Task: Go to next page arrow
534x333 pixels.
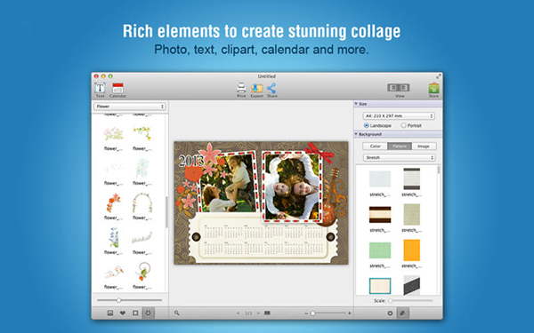Action: tap(258, 313)
